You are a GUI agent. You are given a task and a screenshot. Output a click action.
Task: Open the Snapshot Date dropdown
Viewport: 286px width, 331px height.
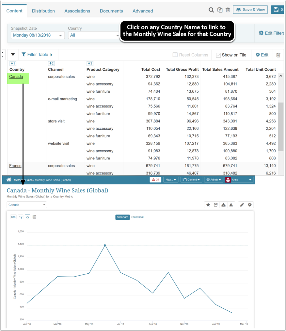pos(38,35)
